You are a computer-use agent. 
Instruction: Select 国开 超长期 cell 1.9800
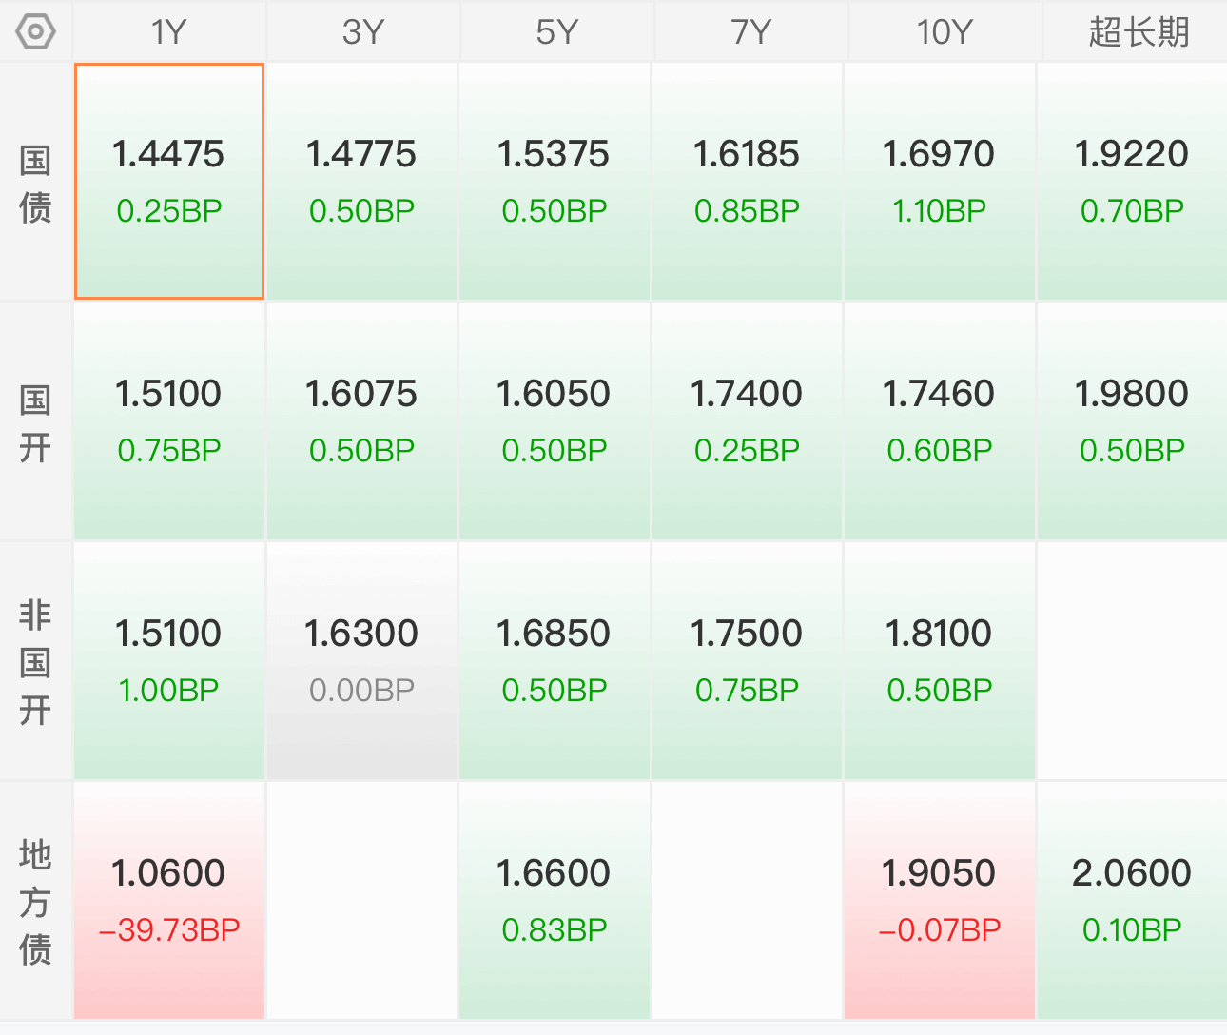(x=1132, y=420)
